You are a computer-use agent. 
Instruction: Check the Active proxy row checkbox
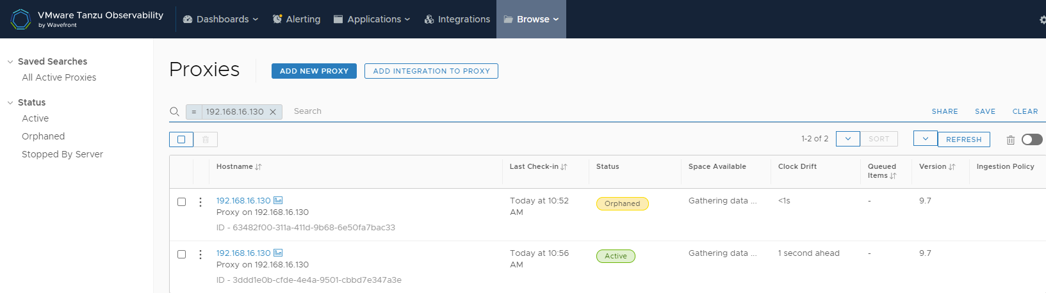tap(182, 255)
